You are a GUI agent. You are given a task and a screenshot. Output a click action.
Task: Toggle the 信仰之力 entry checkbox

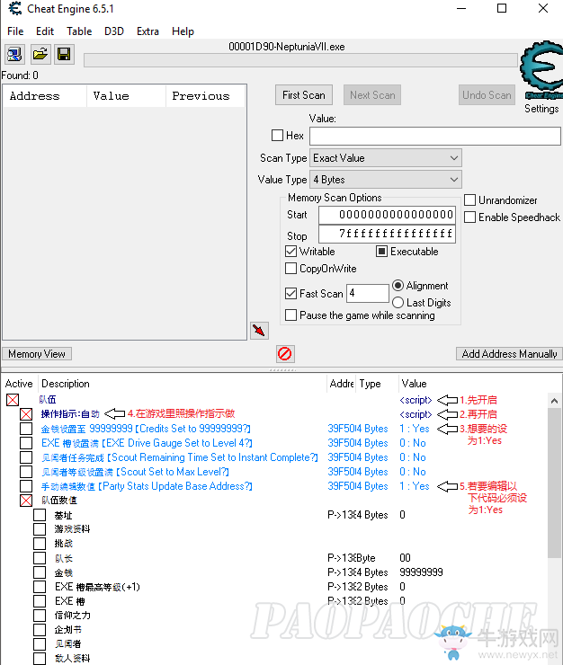tap(40, 616)
